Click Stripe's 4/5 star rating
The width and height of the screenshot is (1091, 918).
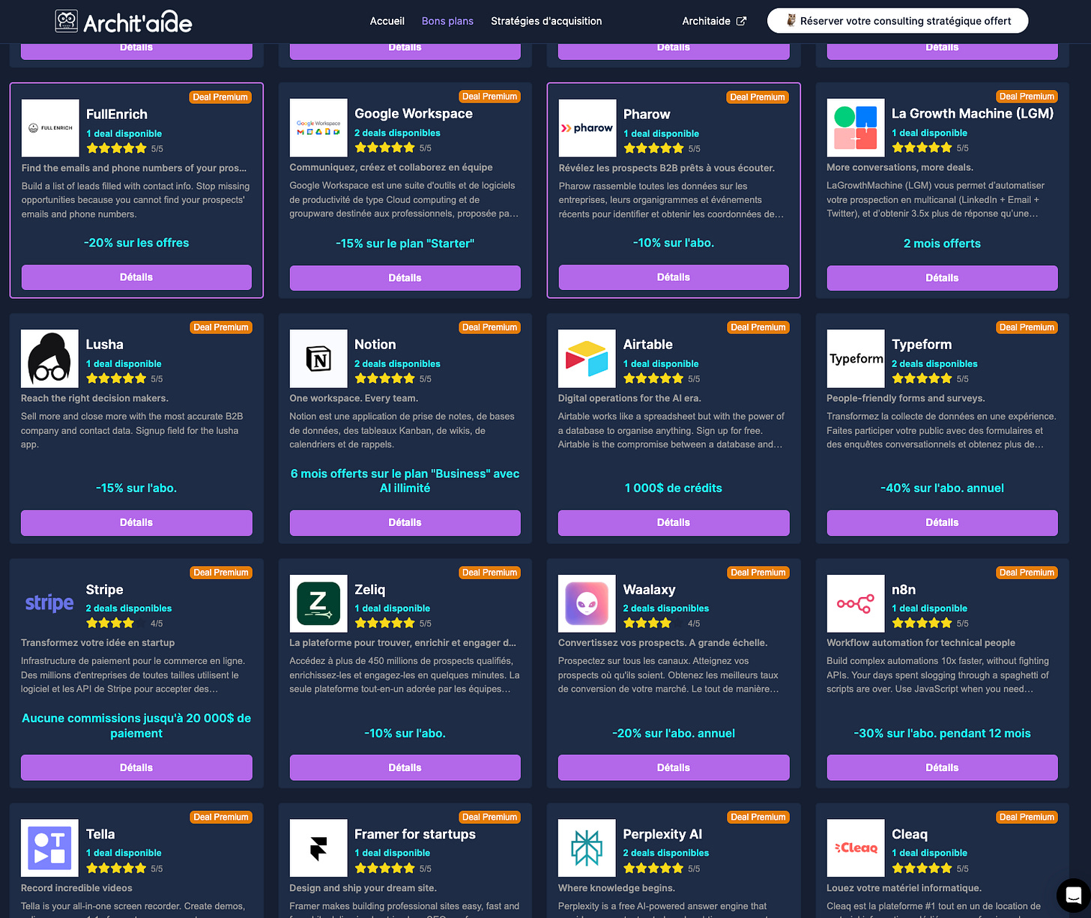tap(124, 623)
